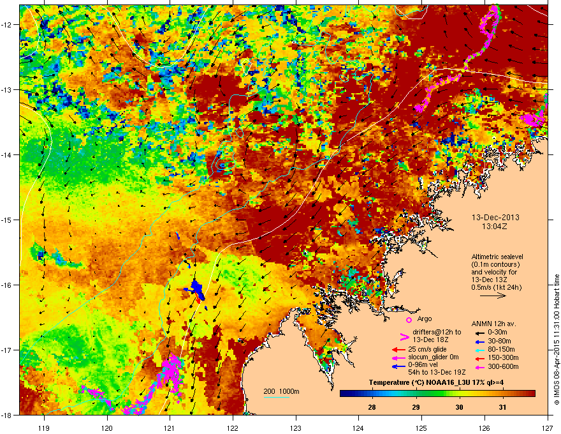
Task: Click the magenta Argo circle legend symbol
Action: 409,320
